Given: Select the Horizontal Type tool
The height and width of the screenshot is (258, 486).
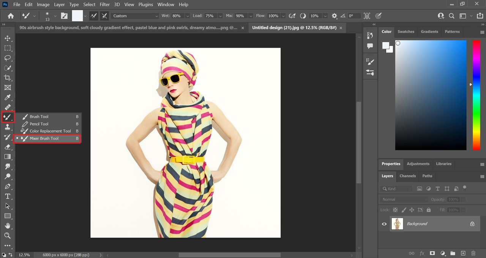Looking at the screenshot, I should 7,196.
